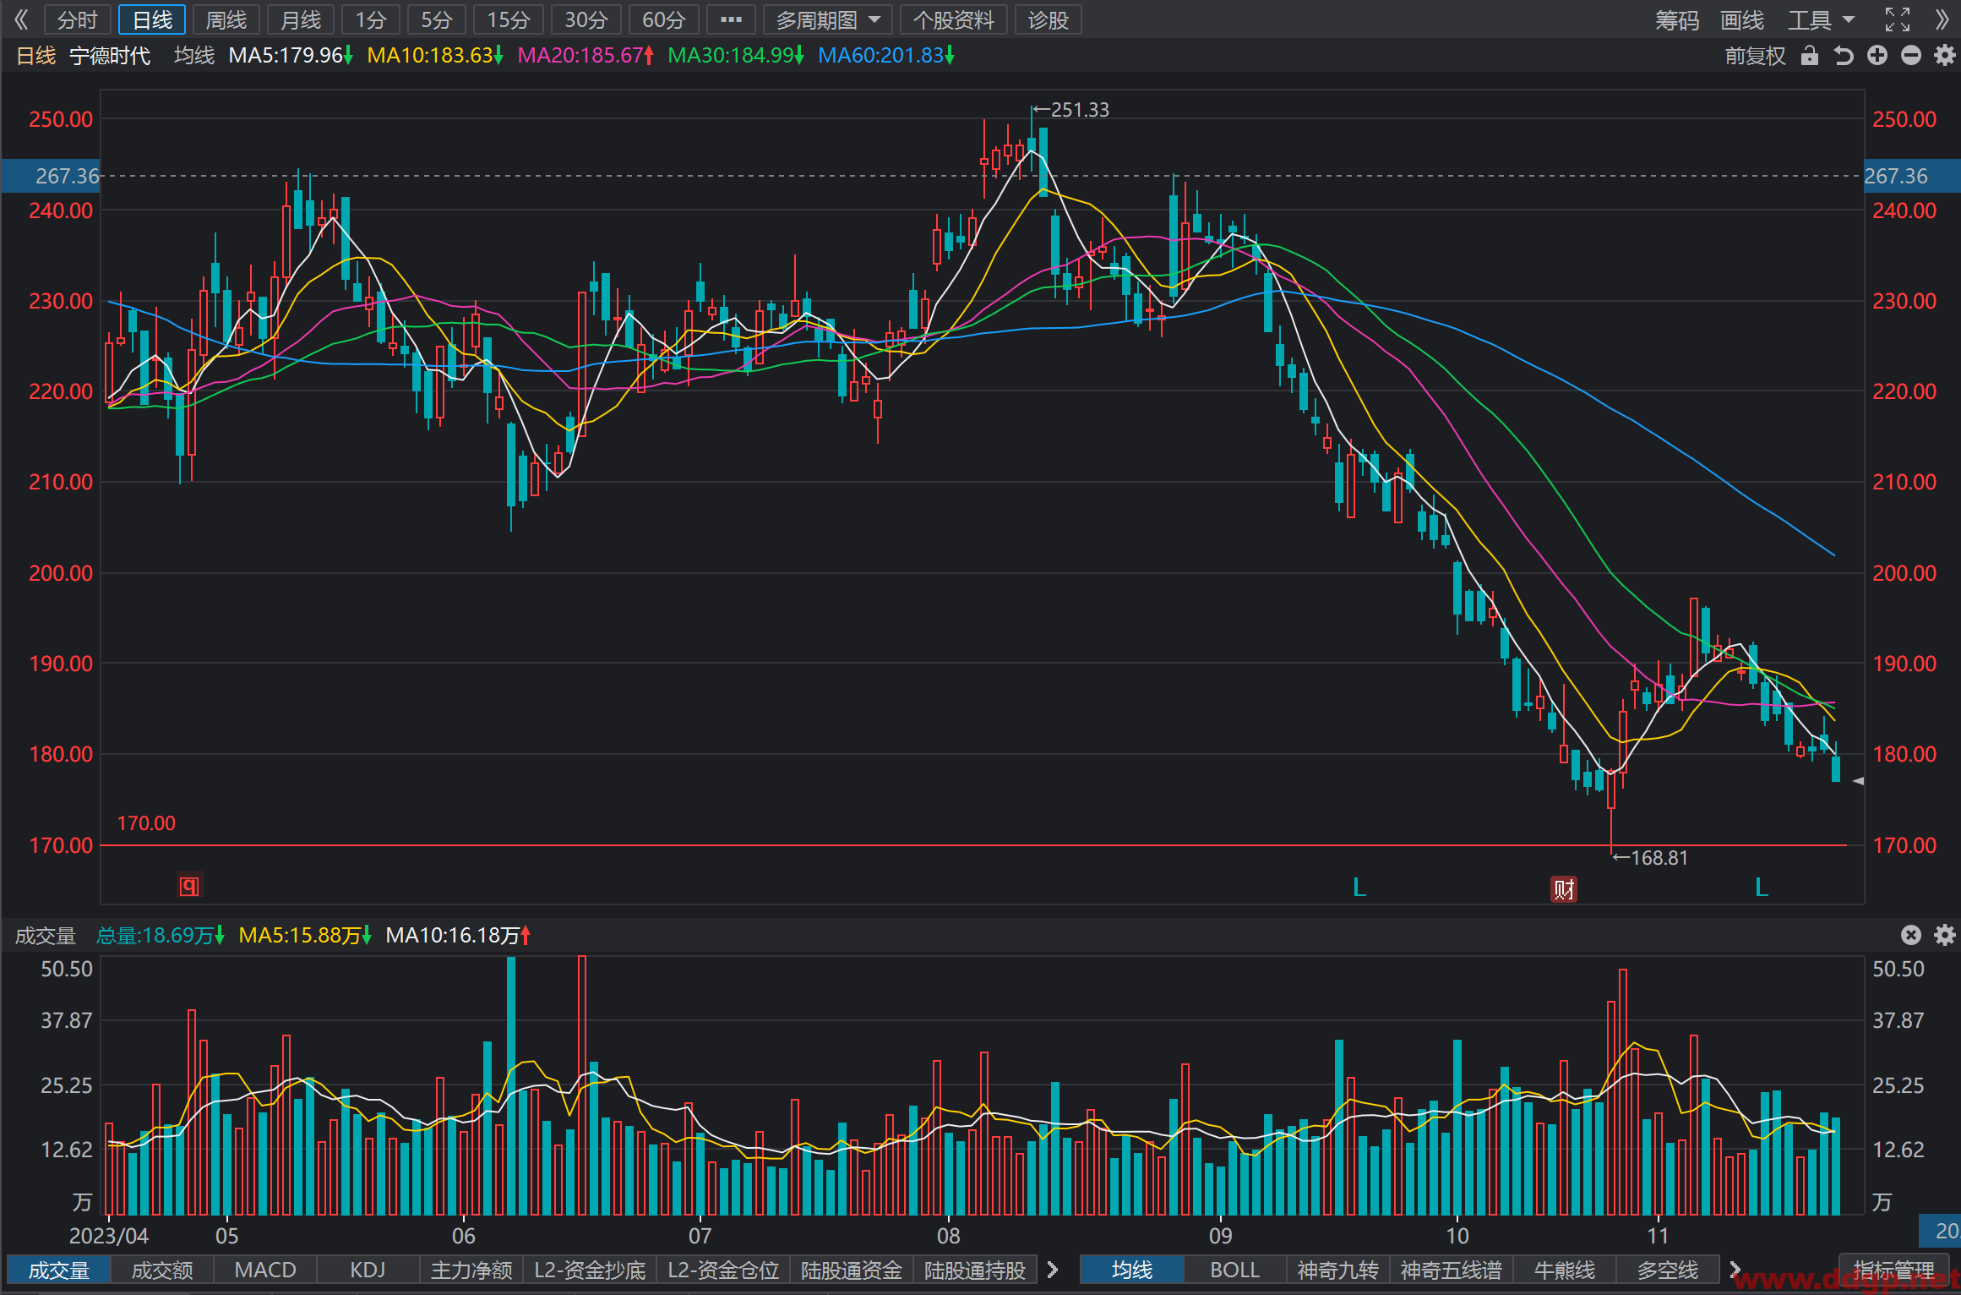This screenshot has height=1295, width=1961.
Task: Expand more period options ellipsis
Action: pos(731,19)
